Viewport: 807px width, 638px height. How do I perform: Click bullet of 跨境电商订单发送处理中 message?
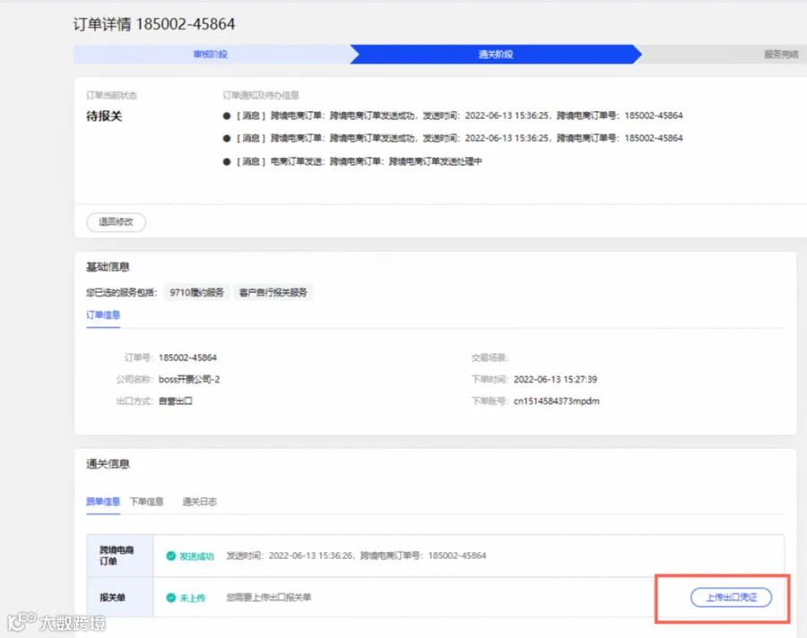pyautogui.click(x=227, y=161)
